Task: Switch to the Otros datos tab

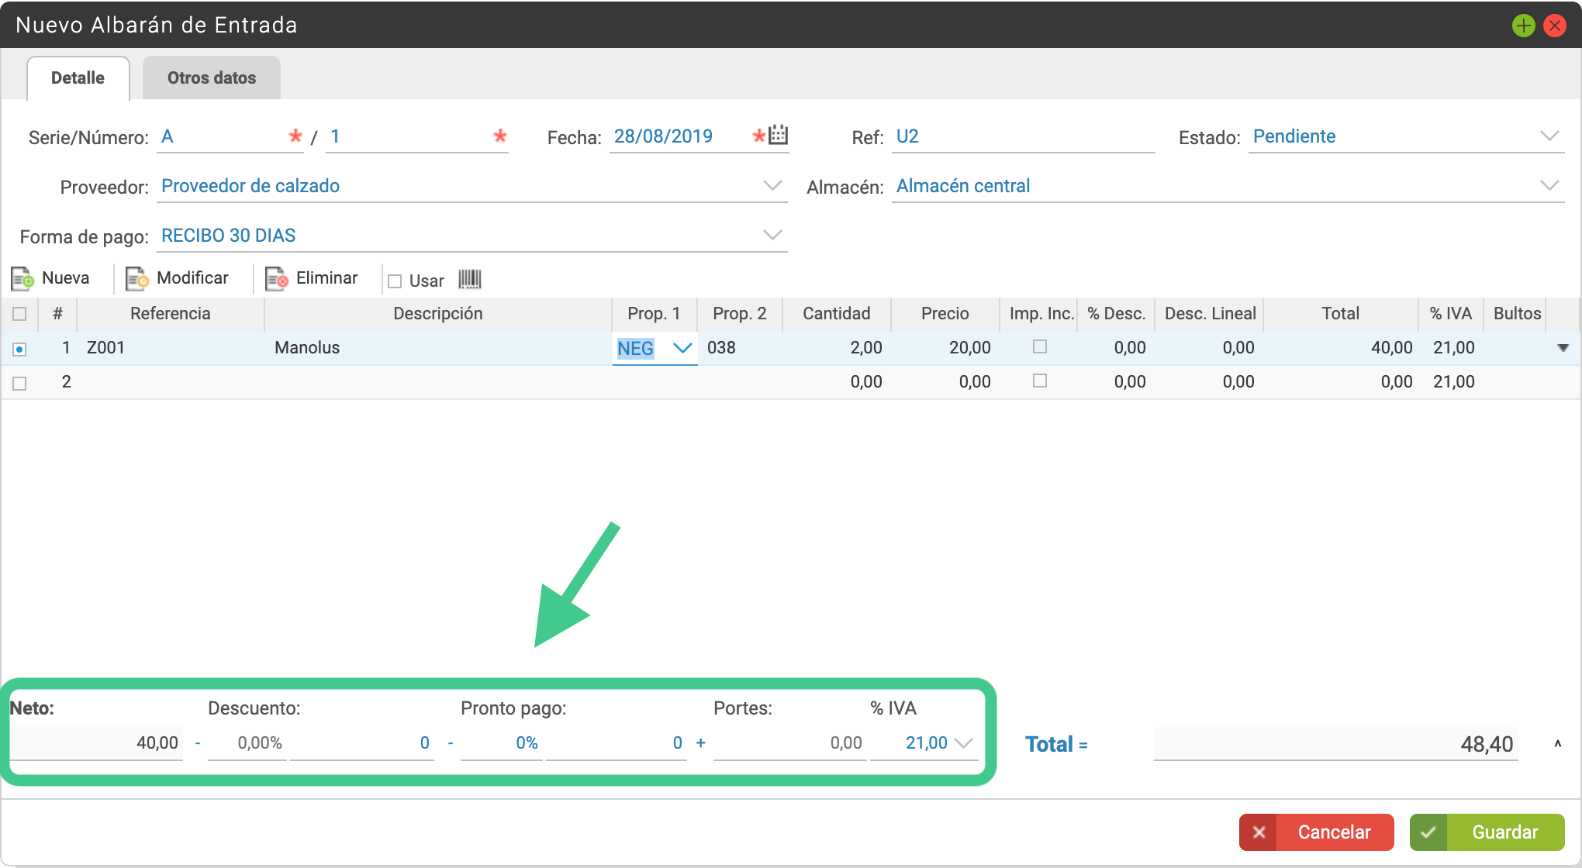Action: (x=212, y=77)
